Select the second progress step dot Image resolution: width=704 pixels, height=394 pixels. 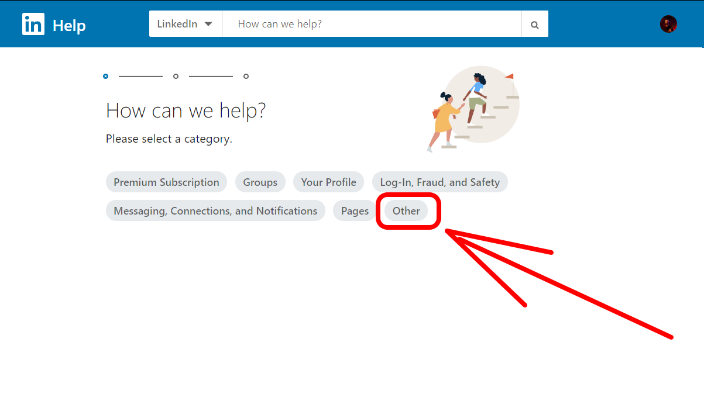point(176,76)
